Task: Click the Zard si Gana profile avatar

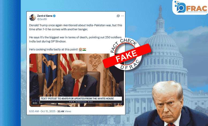Action: tap(32, 17)
